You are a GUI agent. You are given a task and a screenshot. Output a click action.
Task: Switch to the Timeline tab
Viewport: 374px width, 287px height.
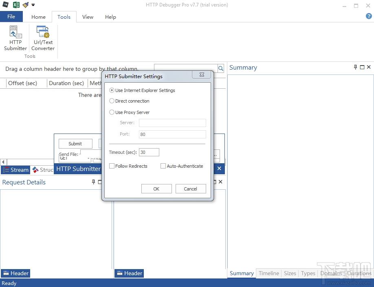point(269,273)
